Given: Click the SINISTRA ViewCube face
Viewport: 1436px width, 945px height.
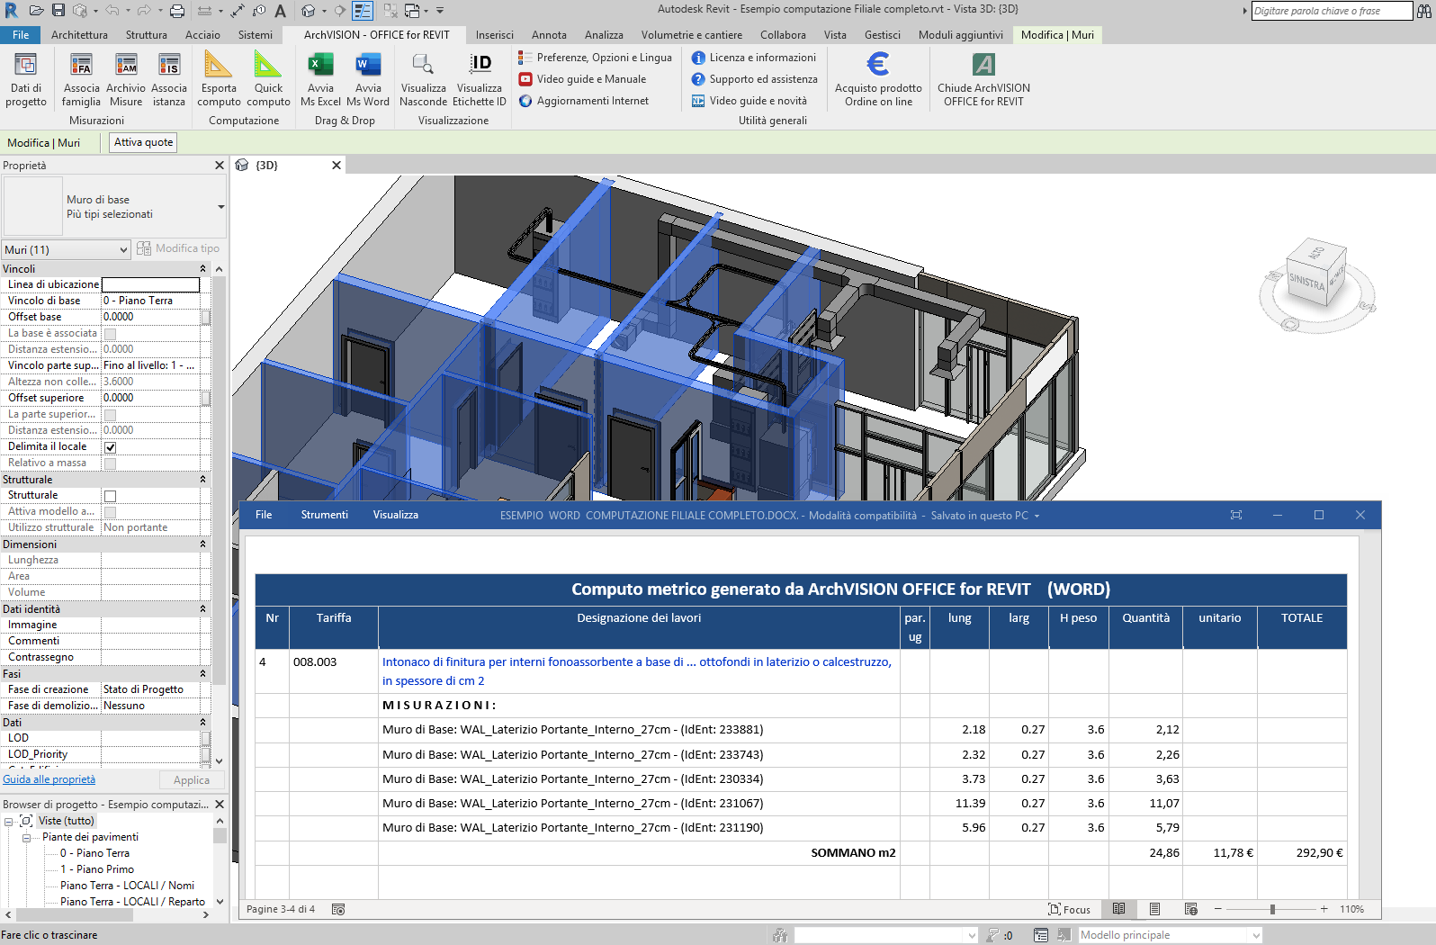Looking at the screenshot, I should pyautogui.click(x=1306, y=283).
